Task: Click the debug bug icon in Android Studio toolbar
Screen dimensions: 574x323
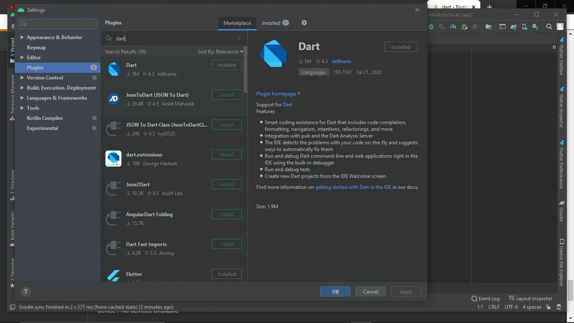Action: pyautogui.click(x=431, y=26)
